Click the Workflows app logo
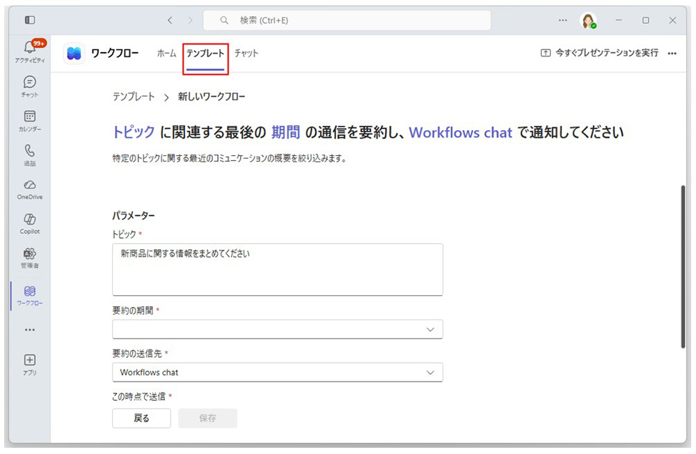The image size is (696, 454). click(74, 54)
